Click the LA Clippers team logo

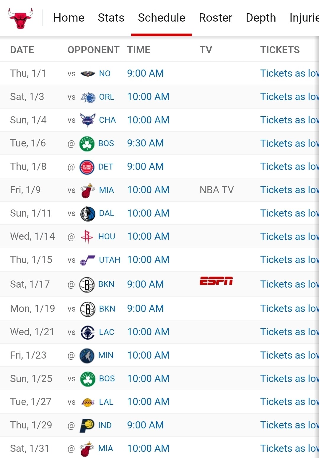(88, 332)
